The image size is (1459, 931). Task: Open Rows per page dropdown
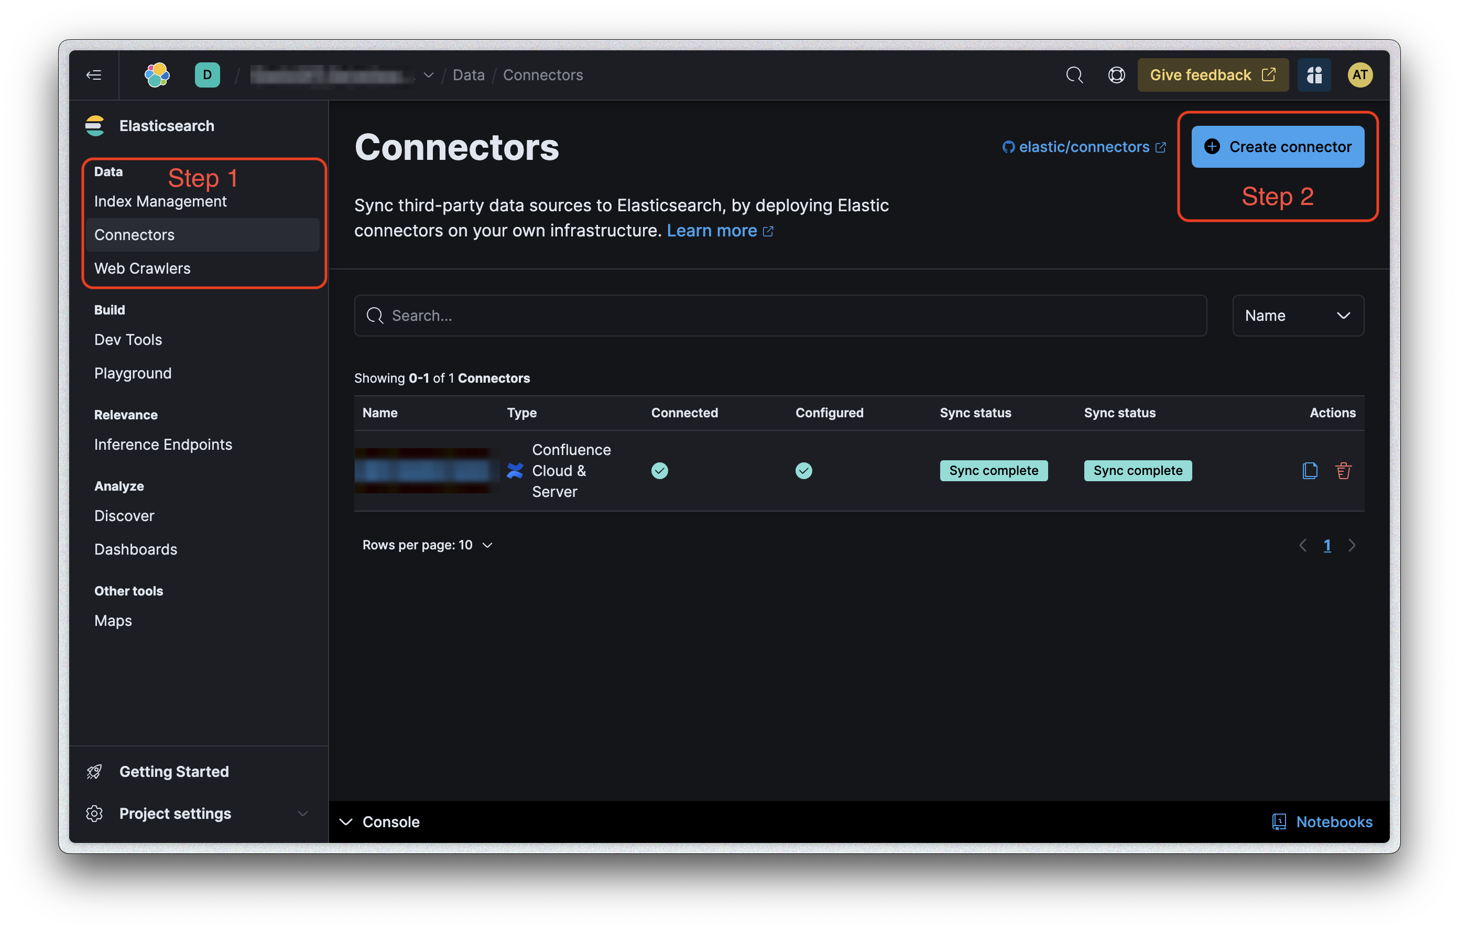[427, 545]
